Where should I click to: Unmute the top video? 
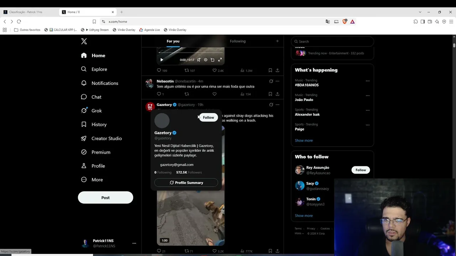click(199, 60)
